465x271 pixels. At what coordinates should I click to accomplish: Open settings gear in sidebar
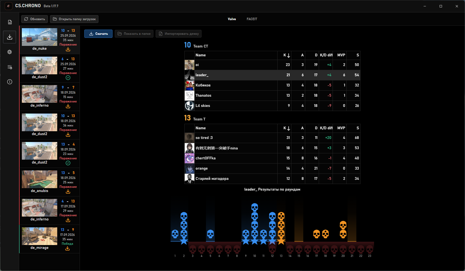10,52
